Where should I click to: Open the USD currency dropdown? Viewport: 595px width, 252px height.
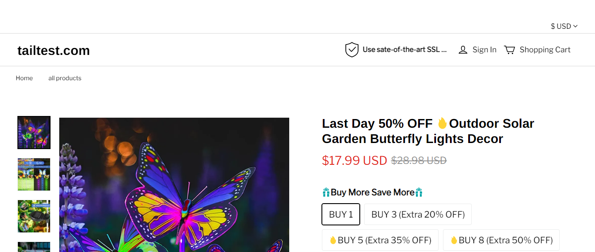pyautogui.click(x=564, y=26)
